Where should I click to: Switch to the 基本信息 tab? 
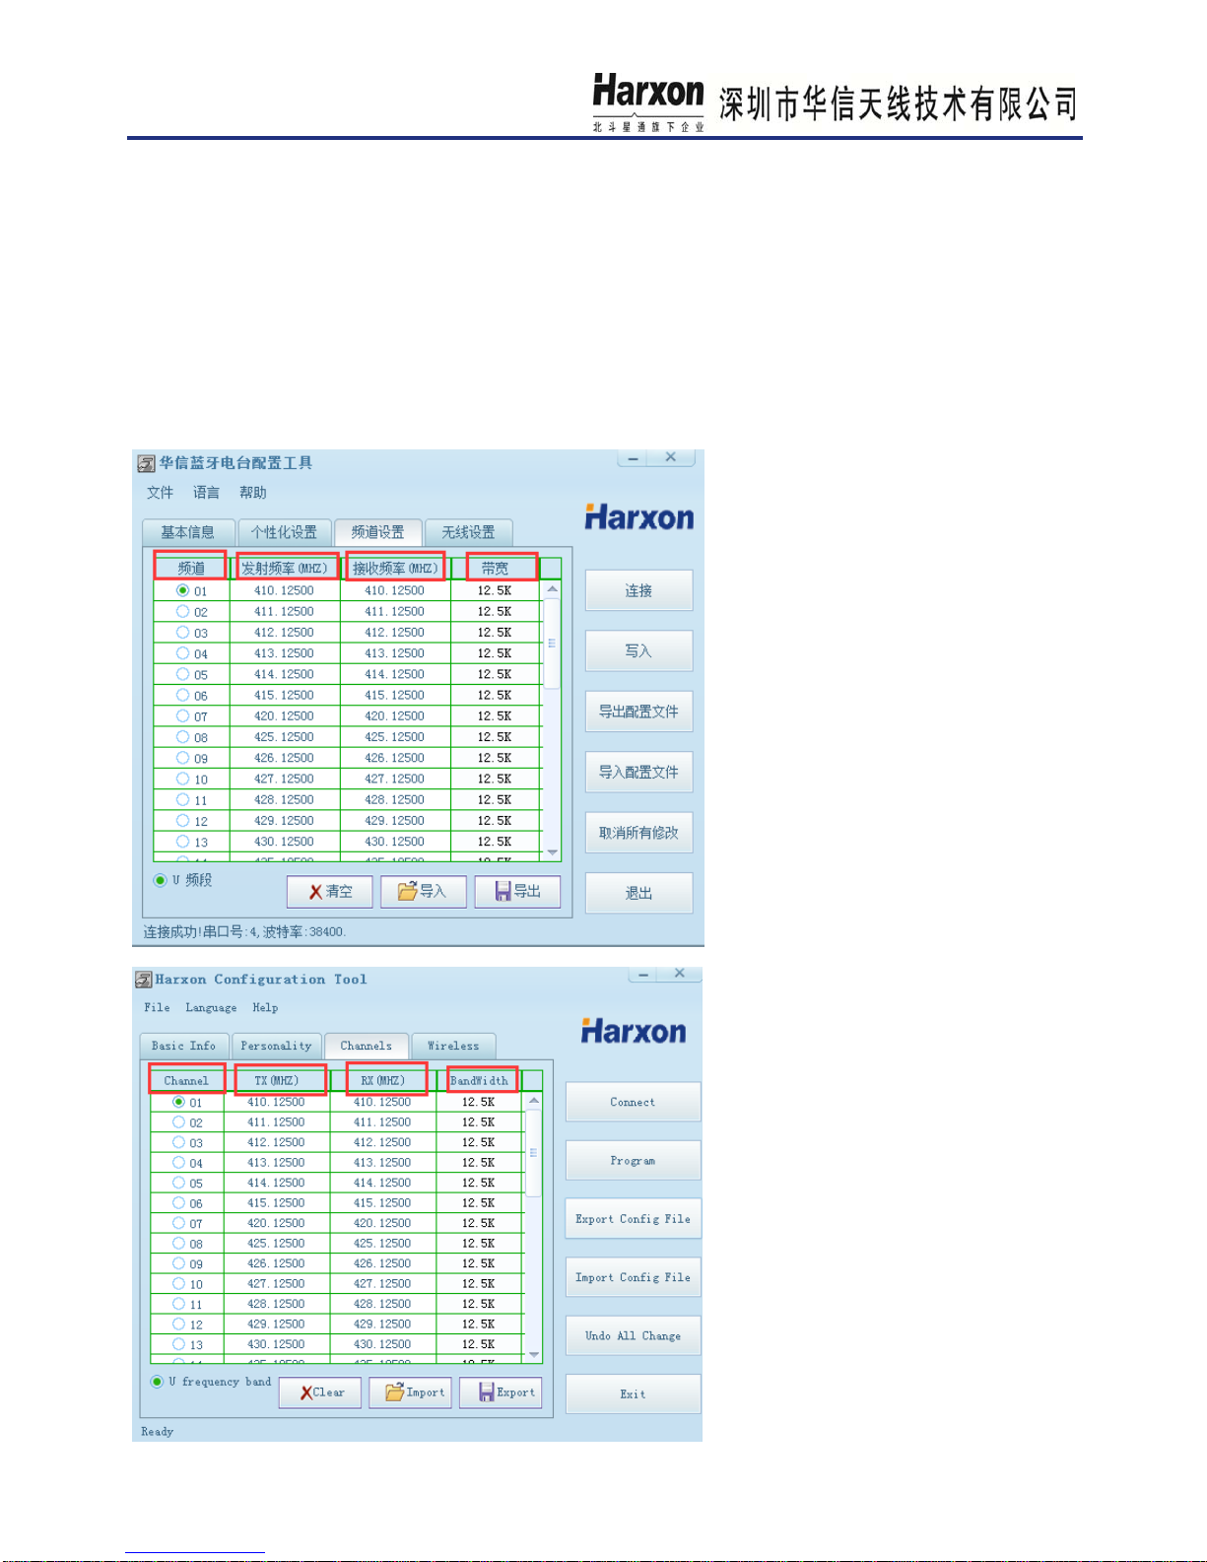click(188, 532)
